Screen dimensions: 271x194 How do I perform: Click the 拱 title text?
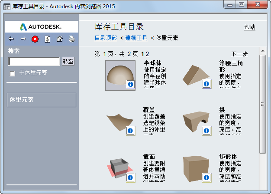(x=222, y=110)
